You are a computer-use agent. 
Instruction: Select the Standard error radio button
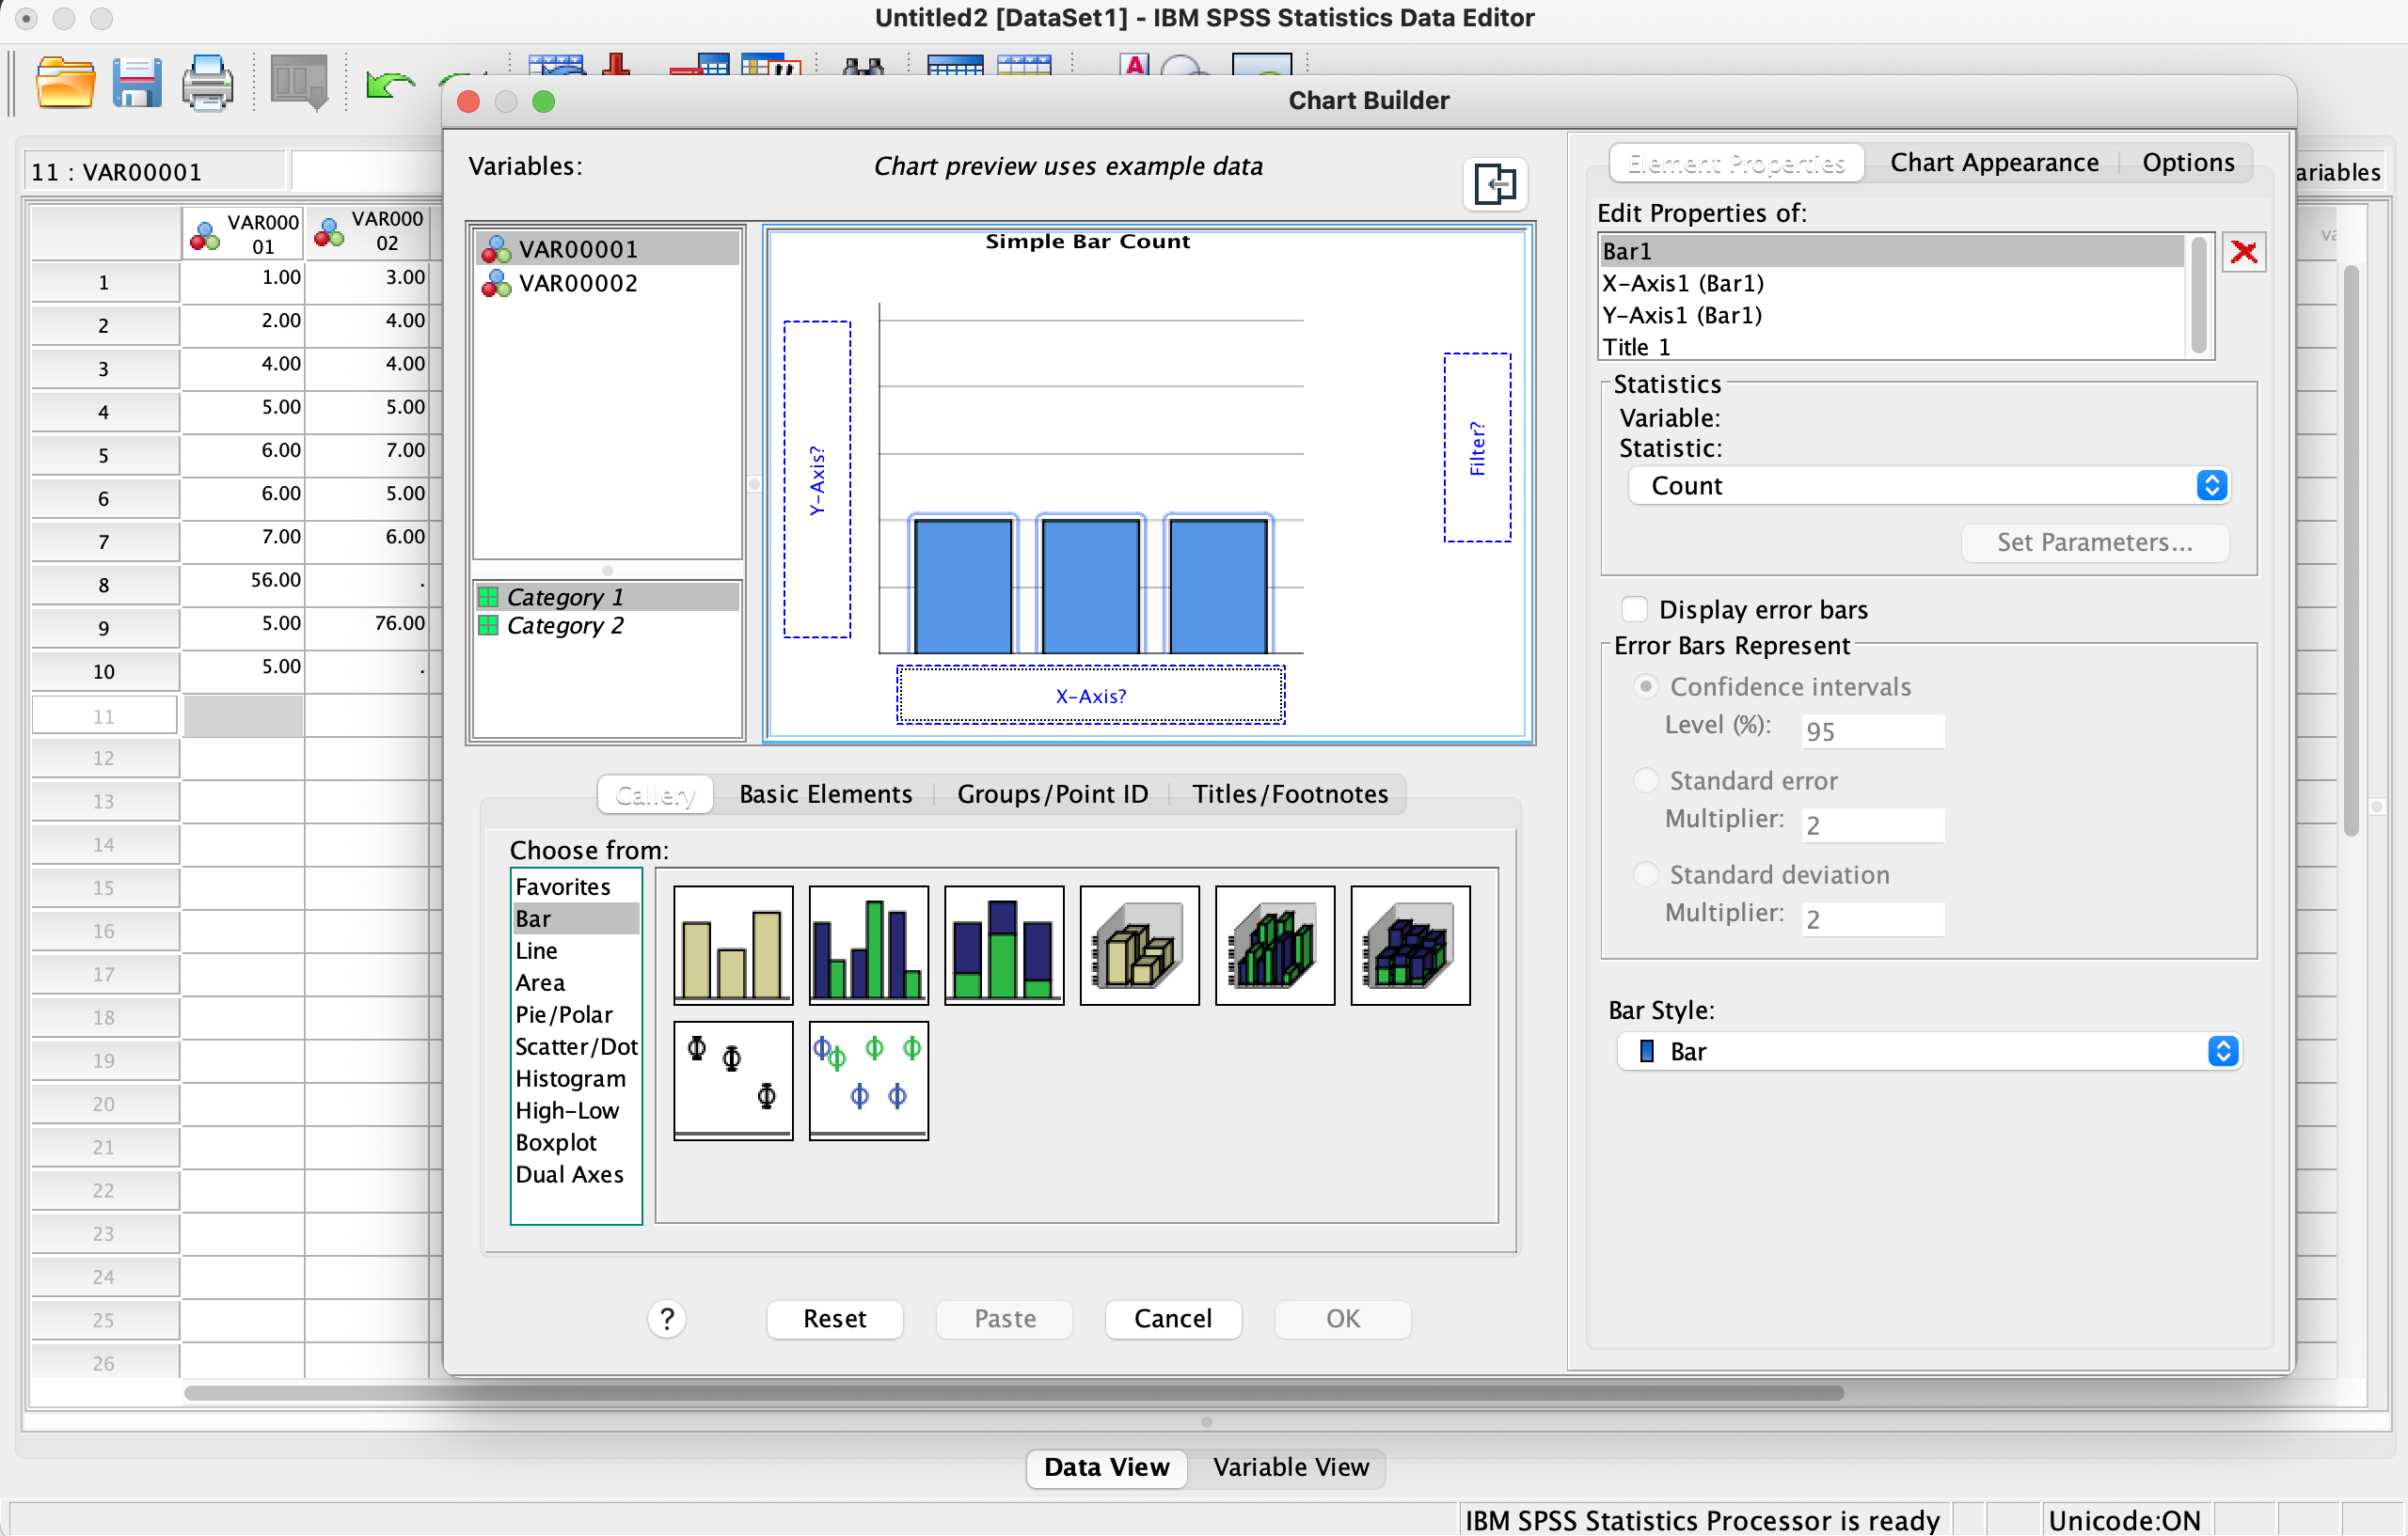click(1645, 780)
